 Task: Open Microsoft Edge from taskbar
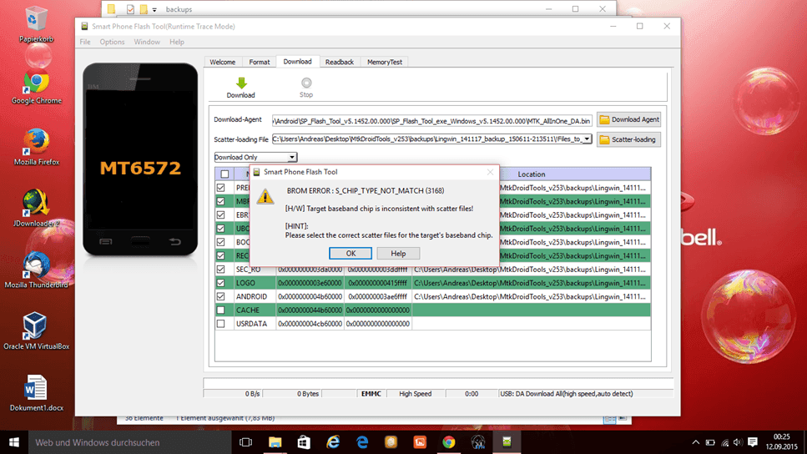pyautogui.click(x=362, y=442)
